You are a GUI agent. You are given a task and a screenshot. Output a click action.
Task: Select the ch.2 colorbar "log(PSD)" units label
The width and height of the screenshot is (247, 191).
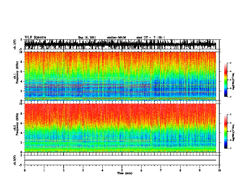[234, 133]
